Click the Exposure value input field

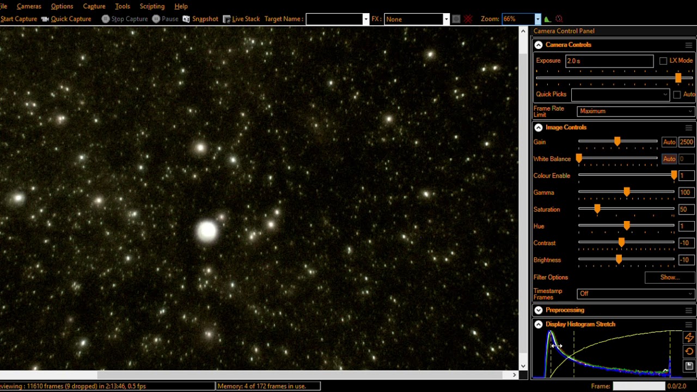point(609,61)
